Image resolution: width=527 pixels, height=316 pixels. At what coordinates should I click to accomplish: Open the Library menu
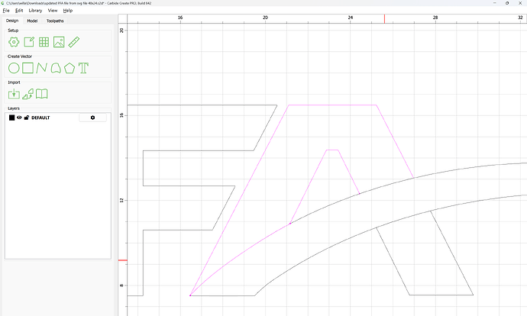click(x=35, y=11)
